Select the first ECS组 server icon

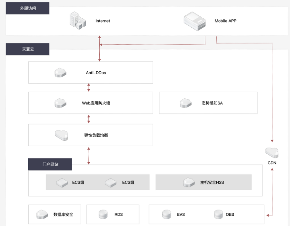coord(62,183)
